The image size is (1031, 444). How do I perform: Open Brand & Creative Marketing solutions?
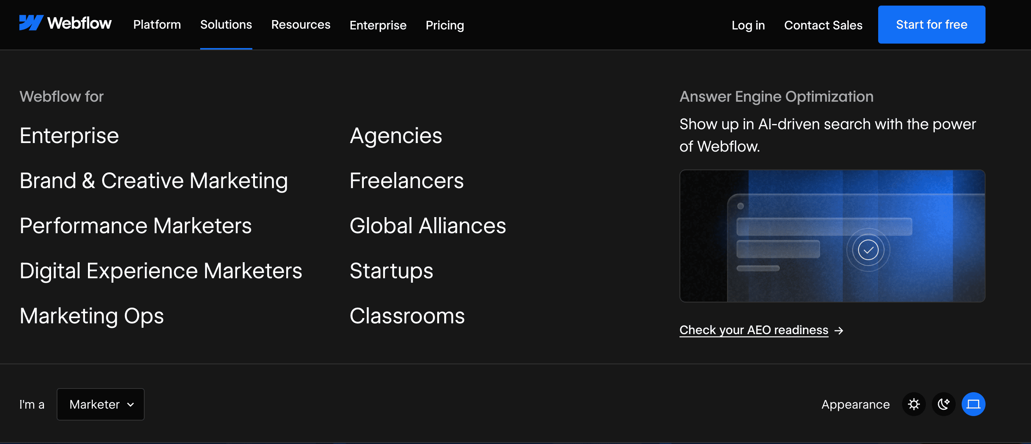tap(154, 180)
